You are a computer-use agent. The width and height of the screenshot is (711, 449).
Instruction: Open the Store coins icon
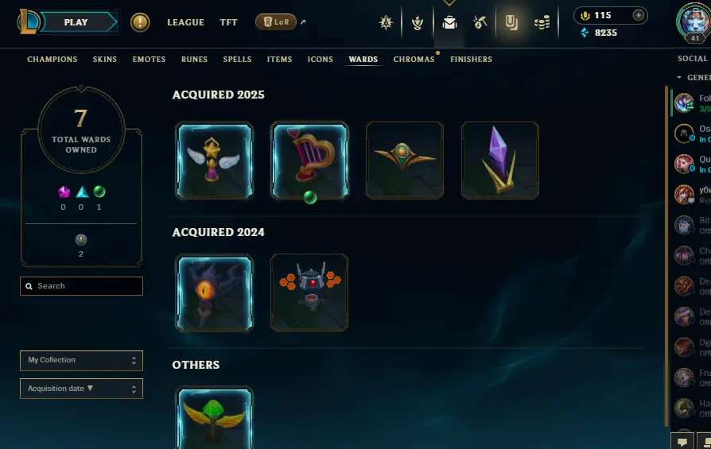[542, 22]
